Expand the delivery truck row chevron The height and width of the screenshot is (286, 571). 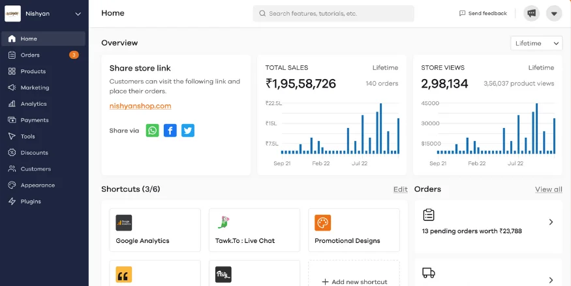pyautogui.click(x=551, y=280)
